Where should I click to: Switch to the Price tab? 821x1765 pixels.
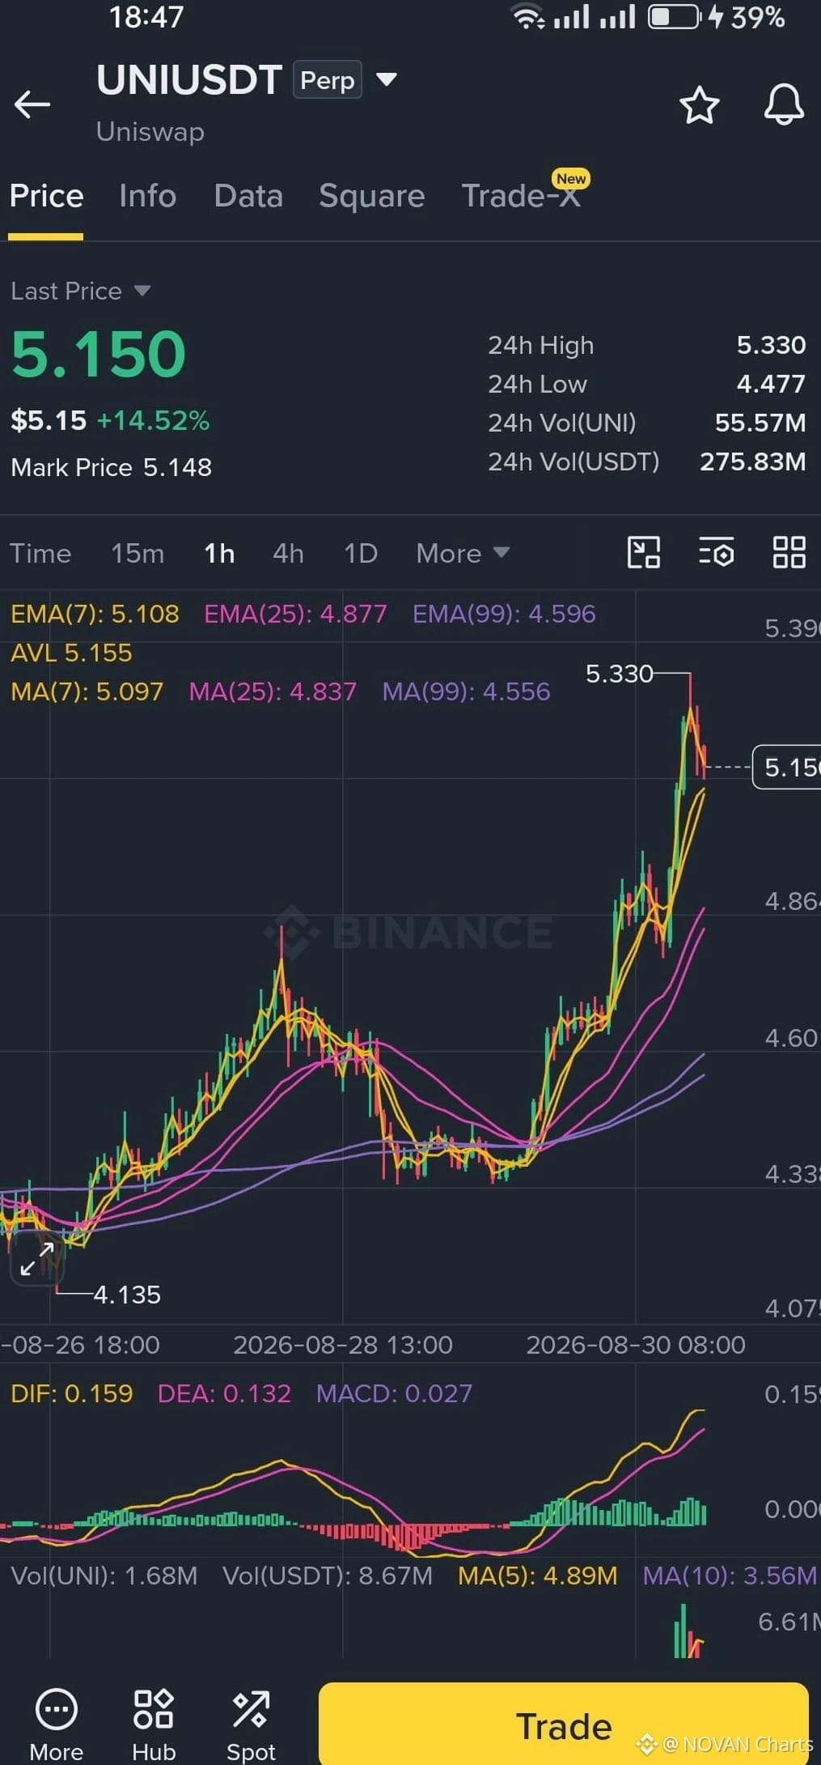[x=46, y=196]
